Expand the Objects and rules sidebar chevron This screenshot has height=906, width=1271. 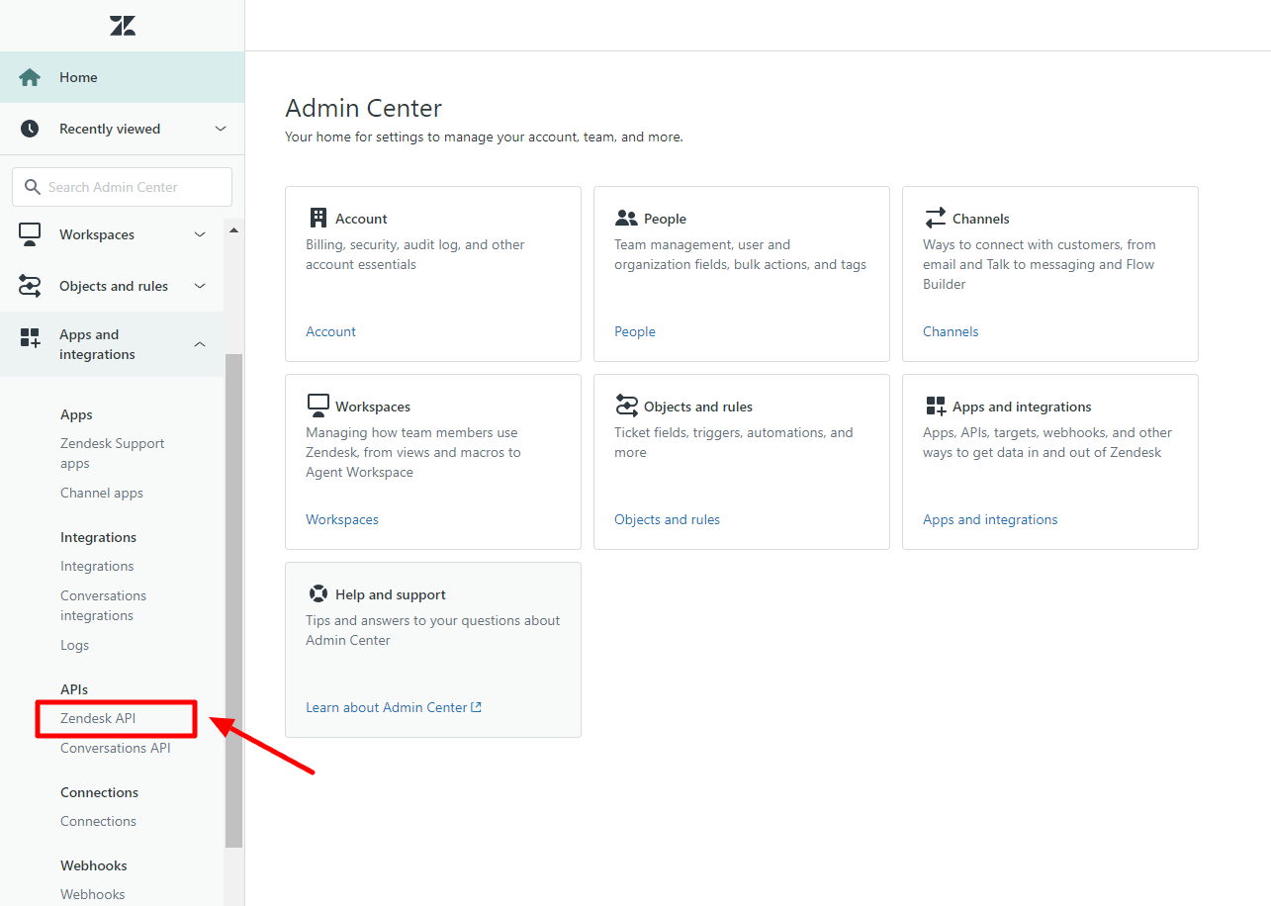coord(200,286)
